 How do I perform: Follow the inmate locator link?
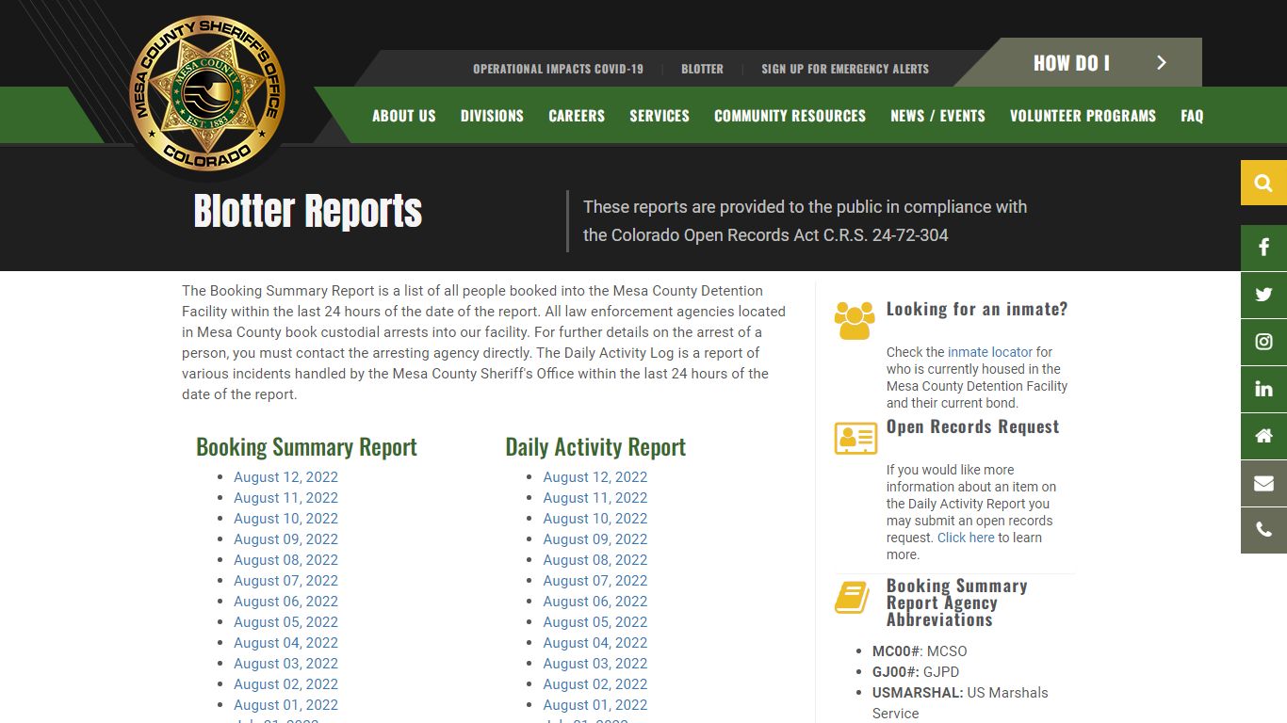pos(990,352)
